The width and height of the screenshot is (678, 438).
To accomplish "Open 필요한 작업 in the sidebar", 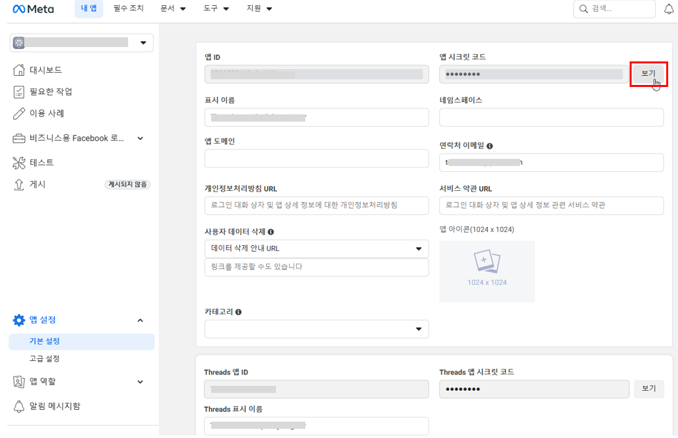I will [x=50, y=92].
